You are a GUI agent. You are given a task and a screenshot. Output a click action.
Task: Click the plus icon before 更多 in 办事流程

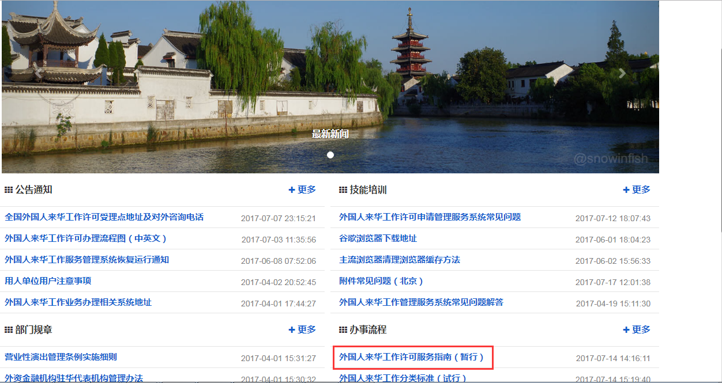click(626, 329)
